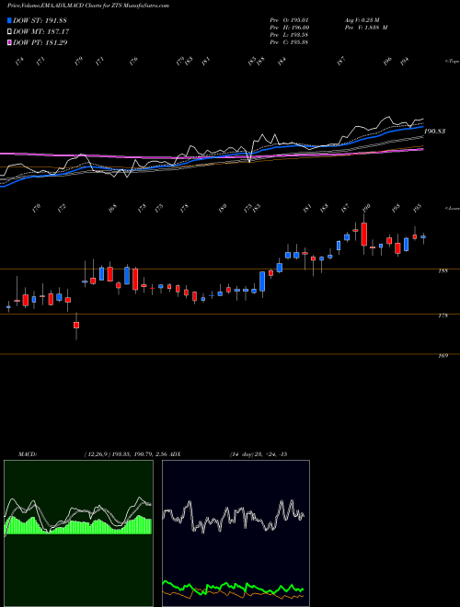Open the green MACD histogram panel
Viewport: 460px width, 607px height.
78,533
